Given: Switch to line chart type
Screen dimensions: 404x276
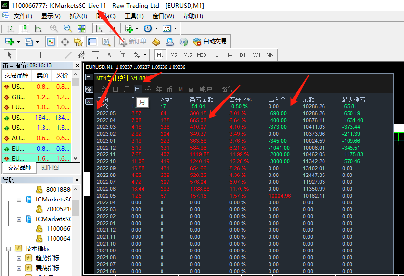Looking at the screenshot, I should (x=38, y=28).
